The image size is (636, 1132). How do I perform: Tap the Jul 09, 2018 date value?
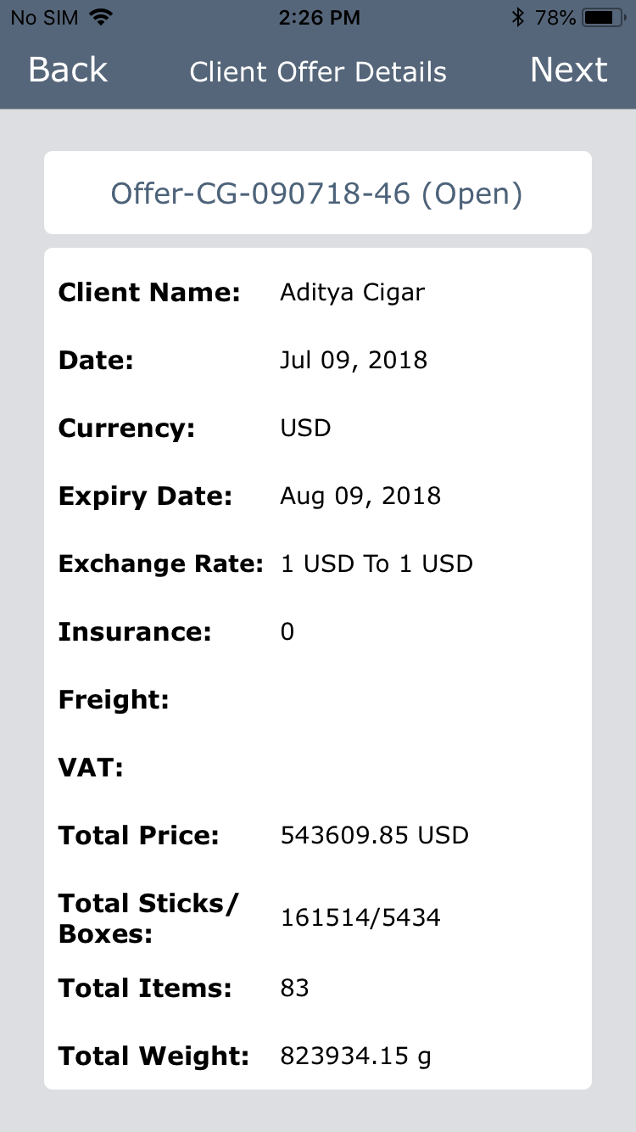(x=354, y=360)
